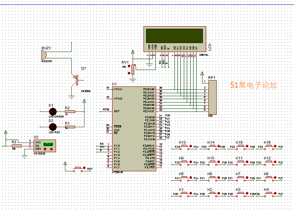The height and width of the screenshot is (211, 294).
Task: Latch K2 using its red dot
Action: [219, 193]
